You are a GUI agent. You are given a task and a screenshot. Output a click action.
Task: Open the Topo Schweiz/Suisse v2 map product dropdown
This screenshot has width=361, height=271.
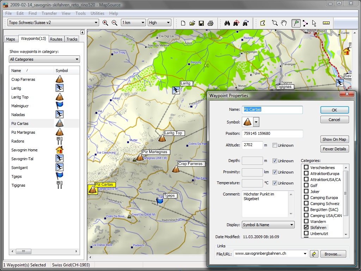pyautogui.click(x=53, y=23)
